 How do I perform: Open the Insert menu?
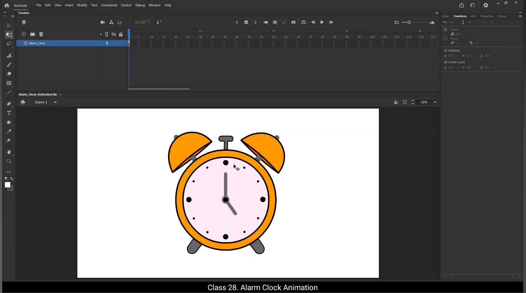(69, 5)
